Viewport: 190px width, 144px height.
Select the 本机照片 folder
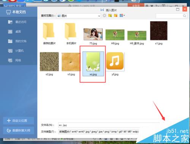click(x=71, y=34)
